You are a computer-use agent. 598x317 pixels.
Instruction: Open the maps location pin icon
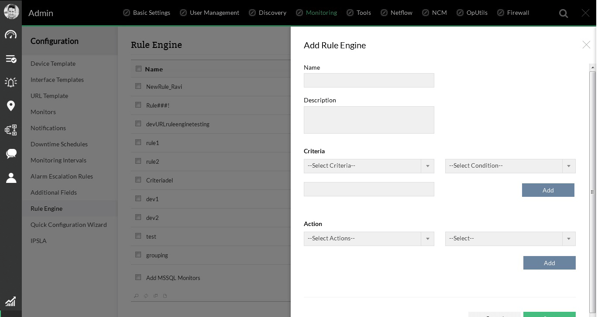click(11, 106)
